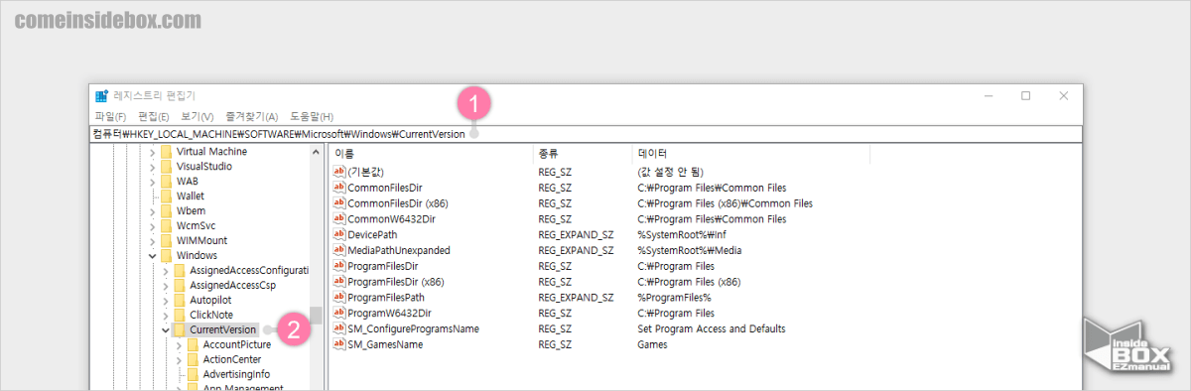Select the CommonFilesDir (x86) value icon
The image size is (1191, 391).
pos(338,203)
